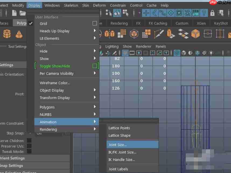Screen dimensions: 231x173
Task: Click the heads-up value 180
Action: (x=116, y=66)
